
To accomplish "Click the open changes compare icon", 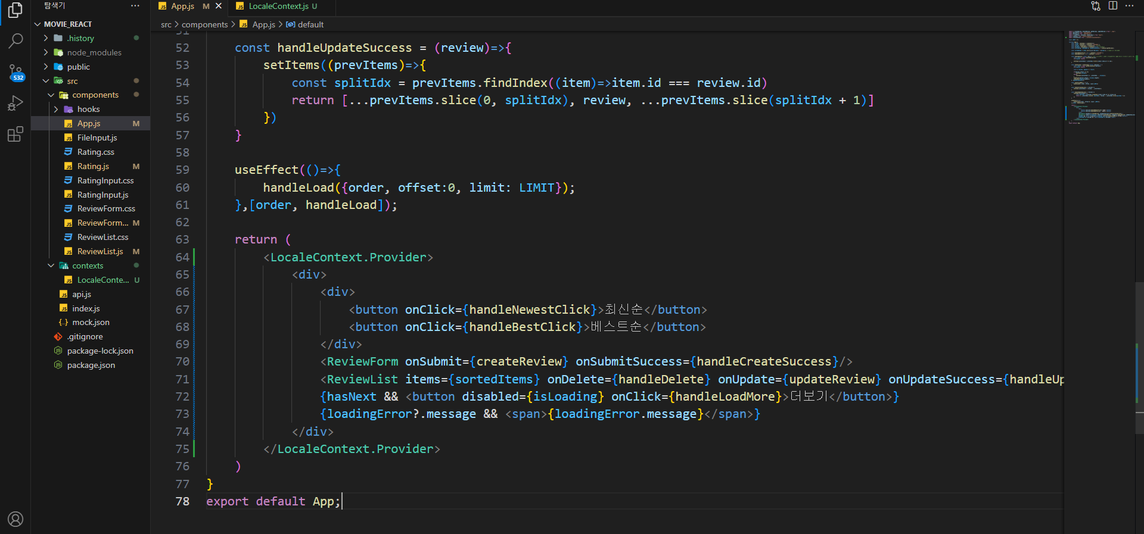I will tap(1095, 6).
